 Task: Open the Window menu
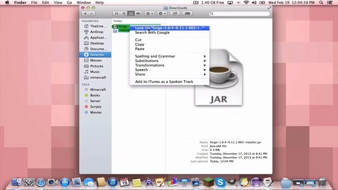[83, 3]
